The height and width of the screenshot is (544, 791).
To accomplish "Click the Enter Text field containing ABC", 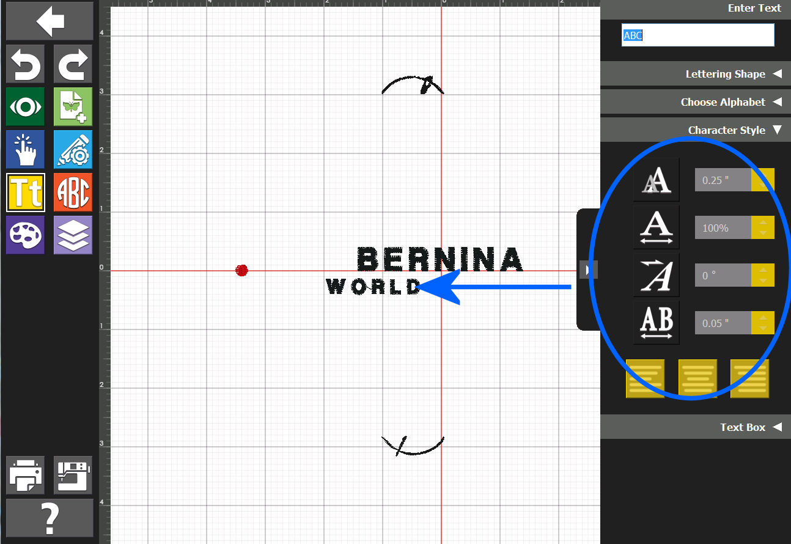I will (698, 35).
